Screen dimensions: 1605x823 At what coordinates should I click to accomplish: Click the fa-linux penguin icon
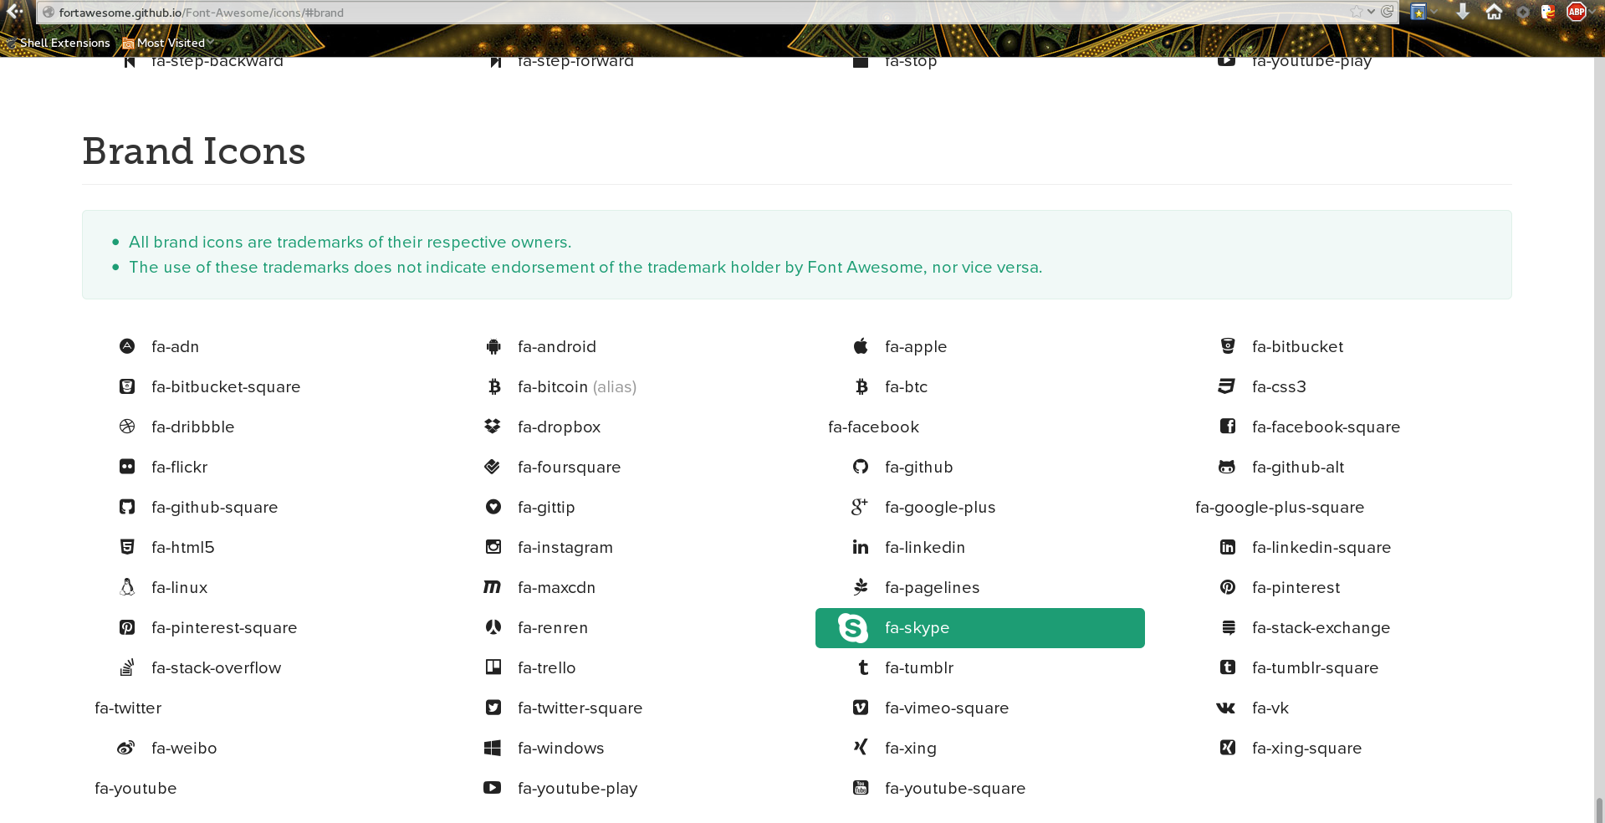(x=127, y=587)
